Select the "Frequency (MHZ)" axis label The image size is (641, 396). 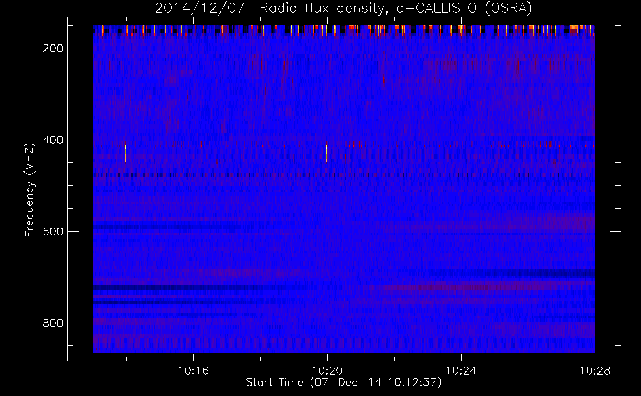click(x=29, y=190)
